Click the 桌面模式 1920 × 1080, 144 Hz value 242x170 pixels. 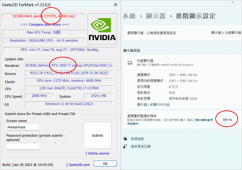pyautogui.click(x=183, y=75)
